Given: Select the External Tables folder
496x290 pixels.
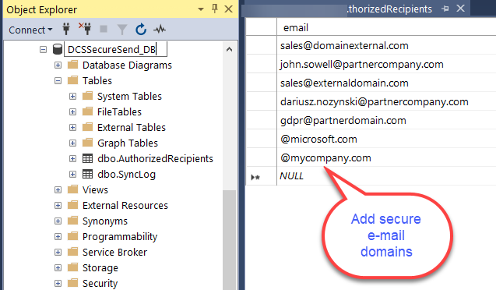Looking at the screenshot, I should [132, 127].
